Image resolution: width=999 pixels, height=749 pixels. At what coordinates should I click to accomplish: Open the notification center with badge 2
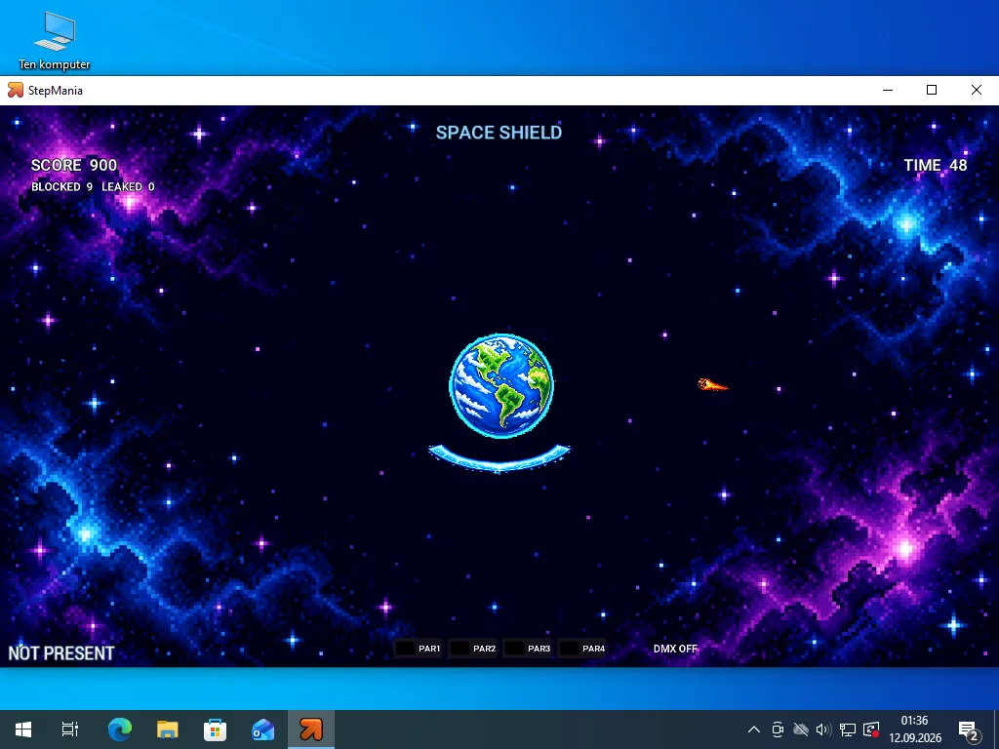pos(969,729)
